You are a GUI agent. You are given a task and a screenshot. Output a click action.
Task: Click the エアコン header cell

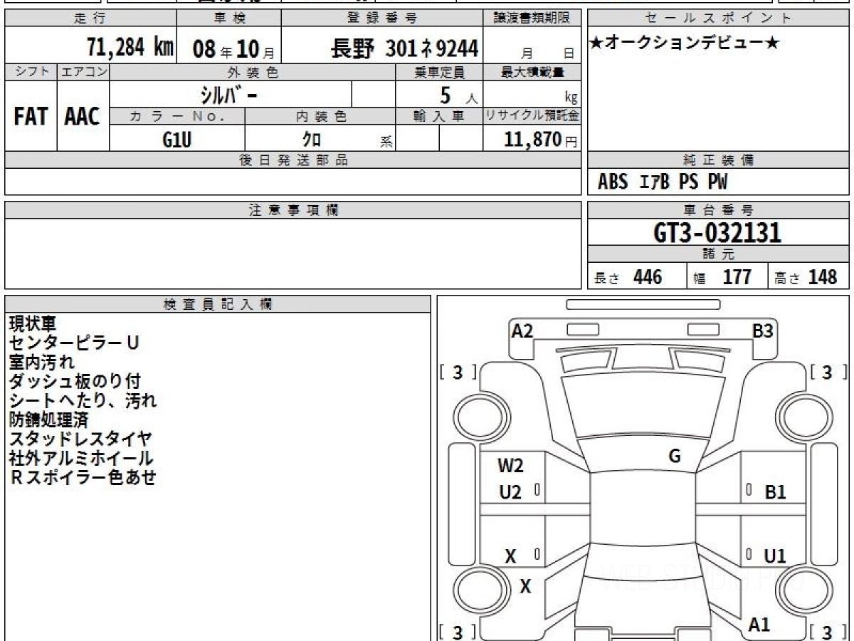tap(83, 71)
